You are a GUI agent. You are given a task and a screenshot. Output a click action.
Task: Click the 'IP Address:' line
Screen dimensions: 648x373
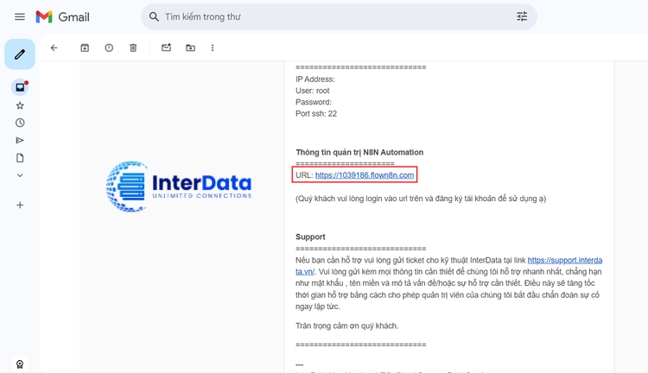(x=314, y=79)
